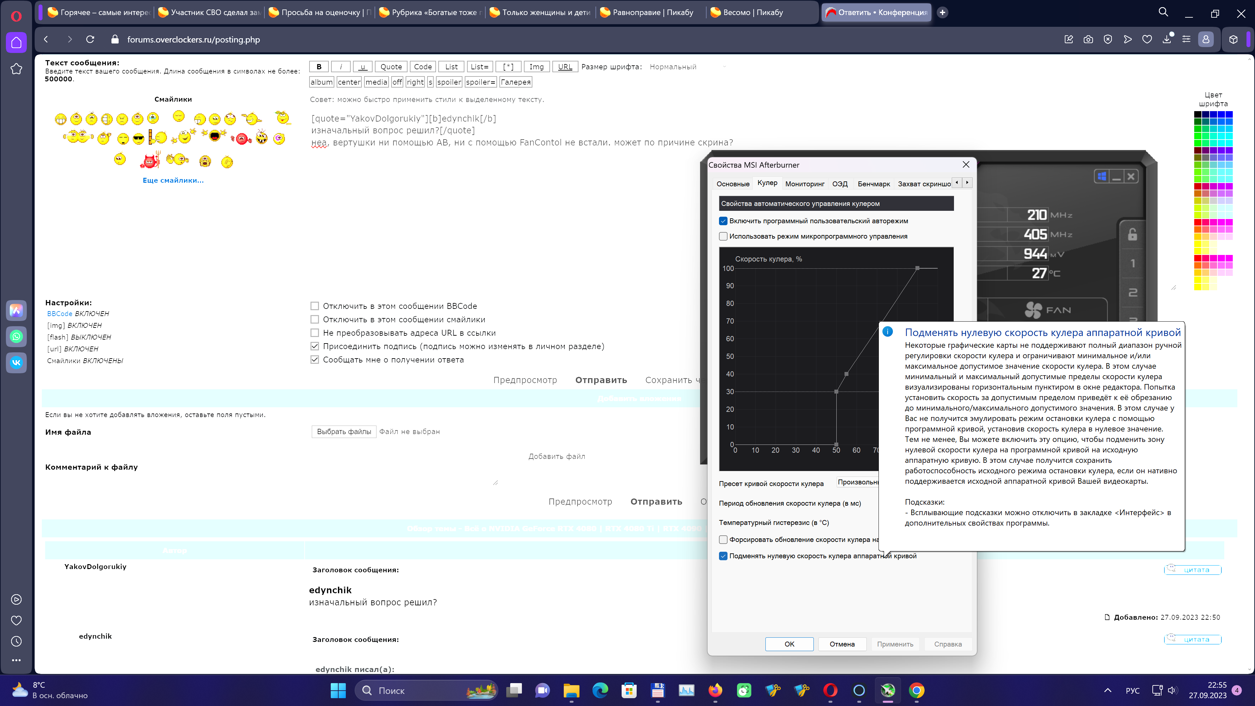This screenshot has height=706, width=1255.
Task: Check the disable BBCode in message box
Action: (315, 306)
